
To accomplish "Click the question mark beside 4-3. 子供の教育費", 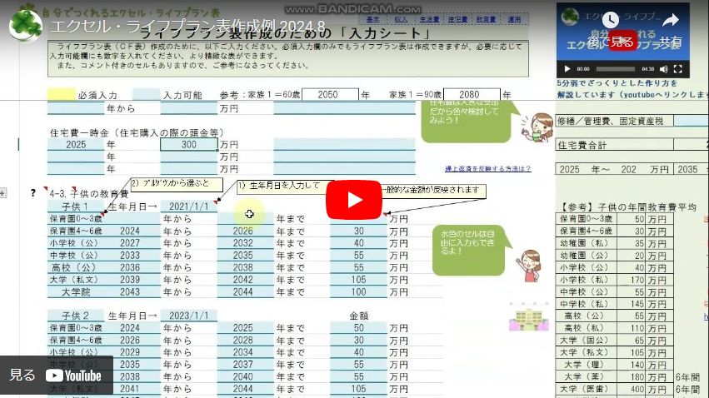I will pos(33,193).
